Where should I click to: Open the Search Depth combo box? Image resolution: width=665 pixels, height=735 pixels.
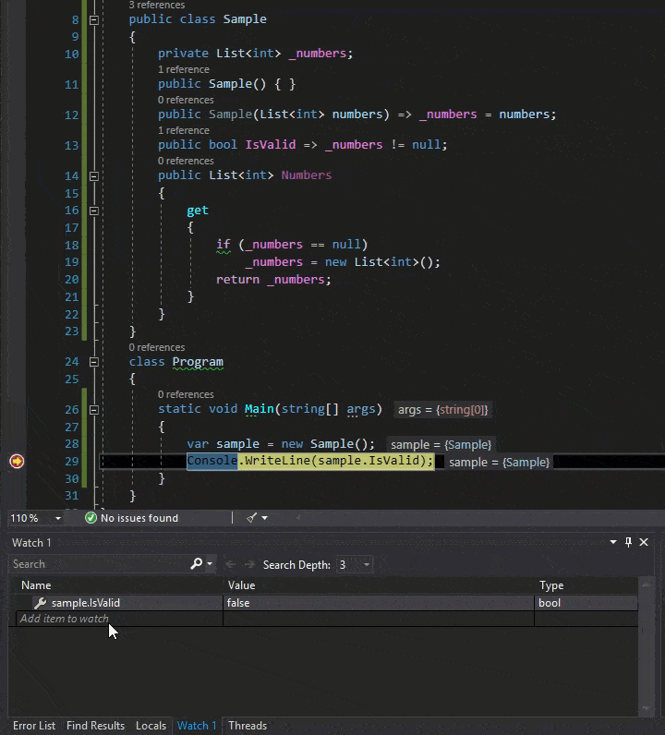pyautogui.click(x=355, y=564)
